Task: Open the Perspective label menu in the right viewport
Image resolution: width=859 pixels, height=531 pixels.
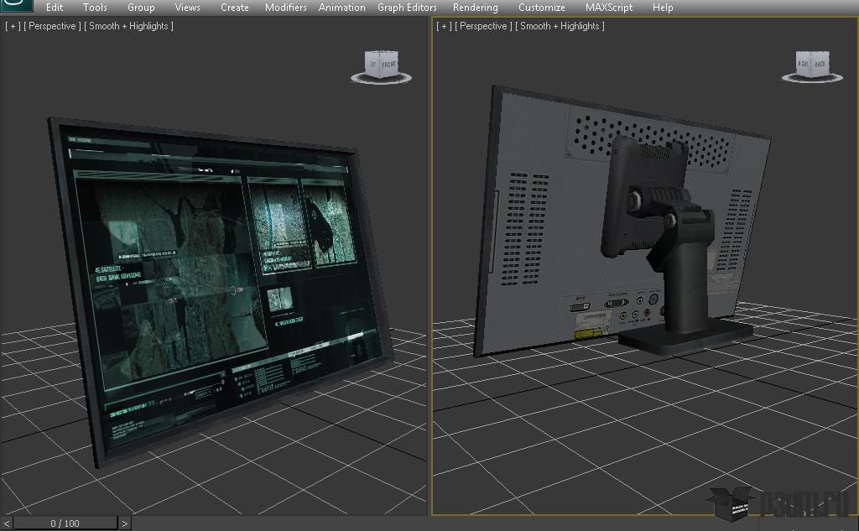Action: click(484, 26)
